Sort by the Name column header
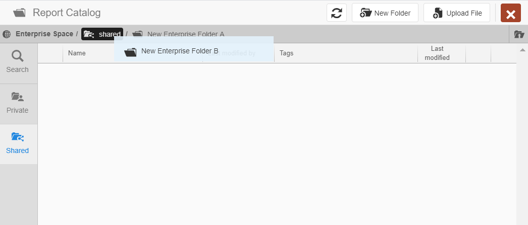This screenshot has height=225, width=528. [77, 53]
